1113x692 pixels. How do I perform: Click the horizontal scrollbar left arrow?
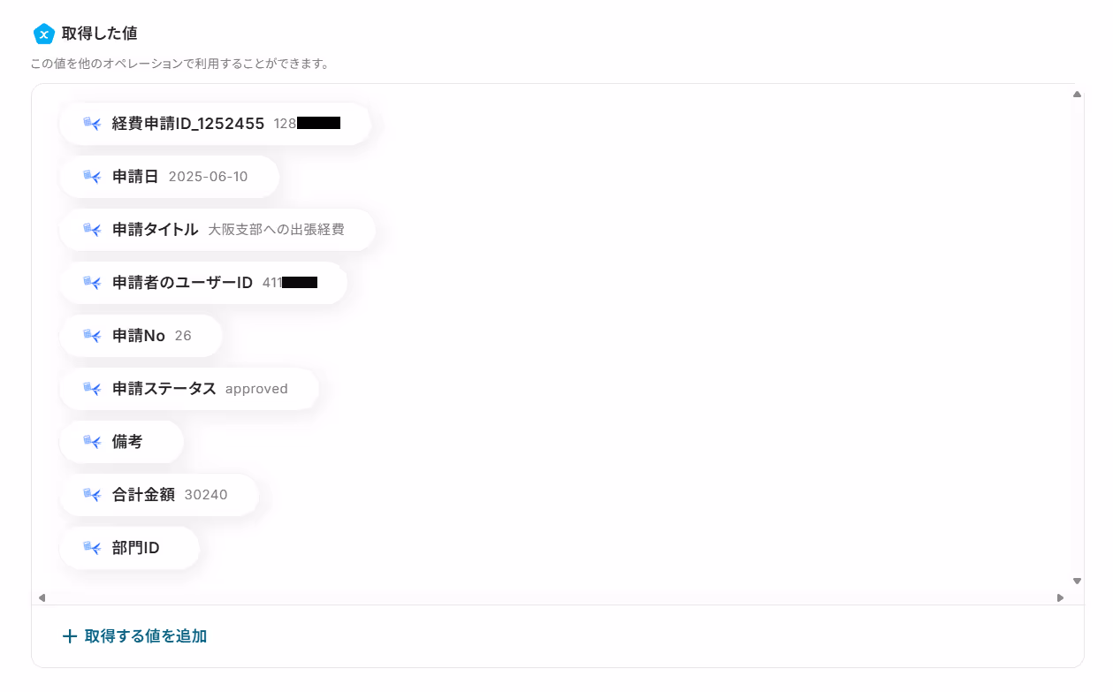[x=42, y=598]
